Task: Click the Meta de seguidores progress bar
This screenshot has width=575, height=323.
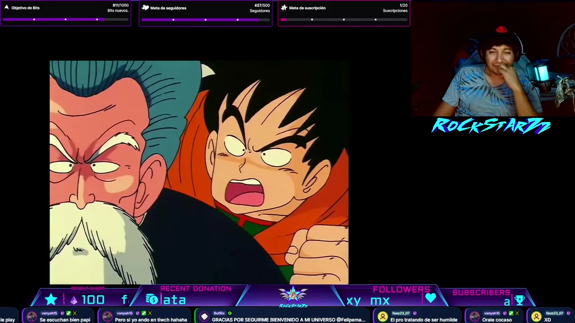Action: click(205, 19)
